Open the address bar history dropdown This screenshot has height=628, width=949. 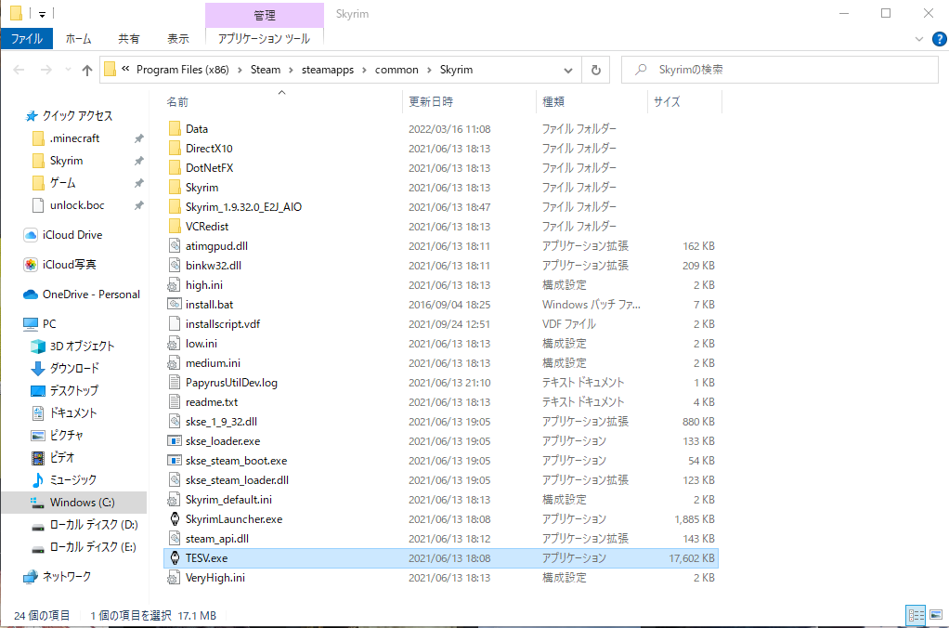pos(567,71)
